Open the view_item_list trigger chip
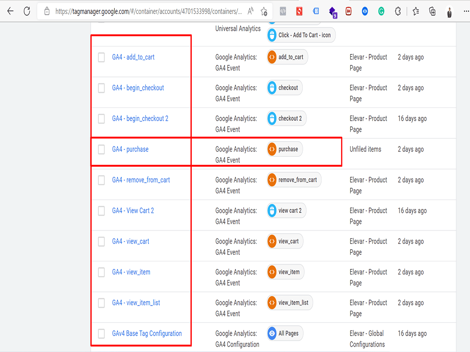 click(290, 303)
